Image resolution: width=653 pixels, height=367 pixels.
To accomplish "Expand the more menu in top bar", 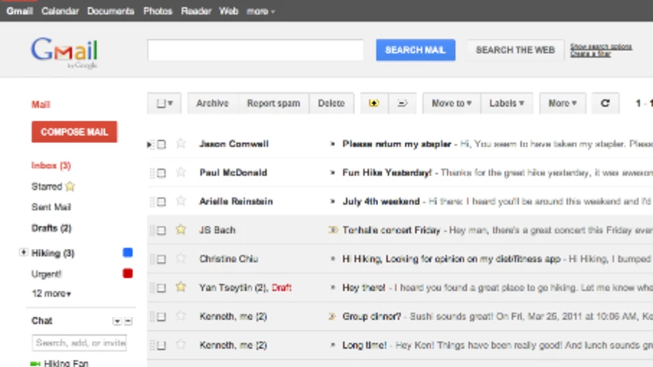I will tap(261, 11).
